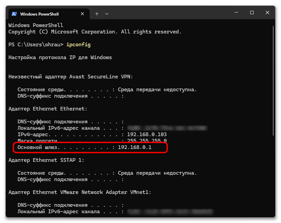281x223 pixels.
Task: Click the typed ipconfig command
Action: (78, 44)
